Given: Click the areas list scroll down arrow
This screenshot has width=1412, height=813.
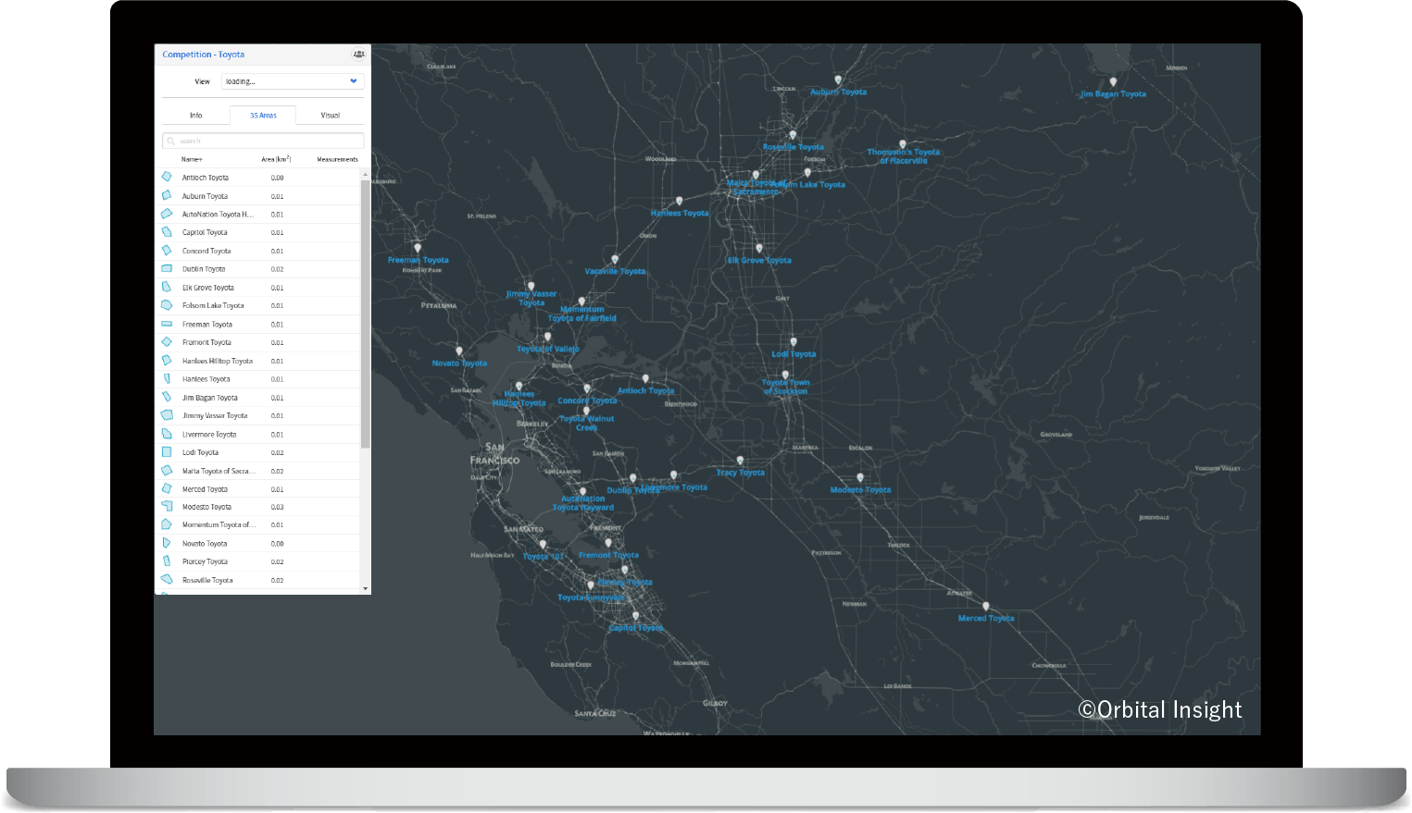Looking at the screenshot, I should pos(366,588).
